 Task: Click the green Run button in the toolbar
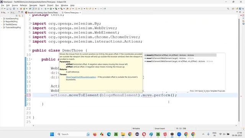[x=51, y=9]
